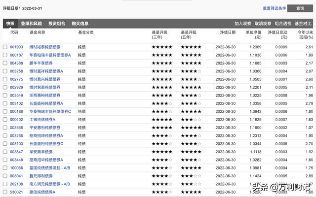Open fund 长盛盛裕纯债债券A

coord(46,103)
